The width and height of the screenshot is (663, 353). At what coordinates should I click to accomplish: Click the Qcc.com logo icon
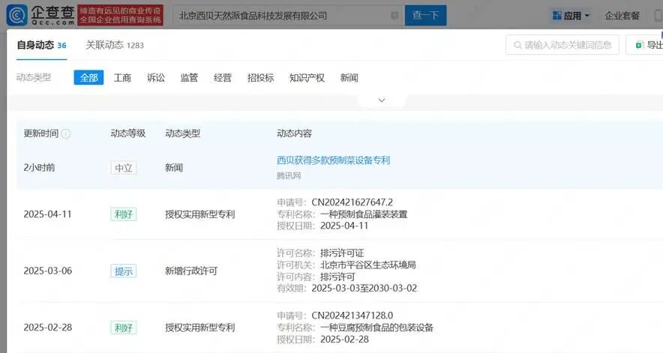(17, 15)
